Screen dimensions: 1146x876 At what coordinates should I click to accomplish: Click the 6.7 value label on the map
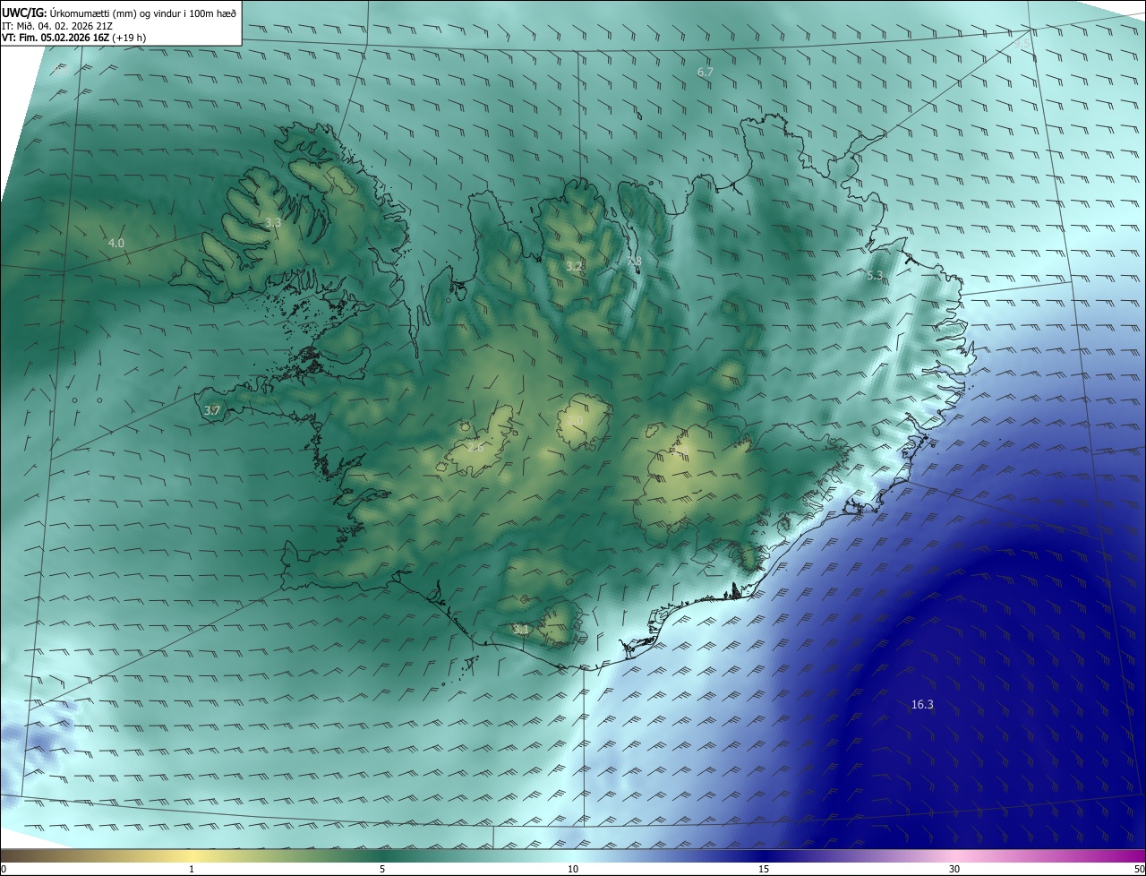click(706, 72)
